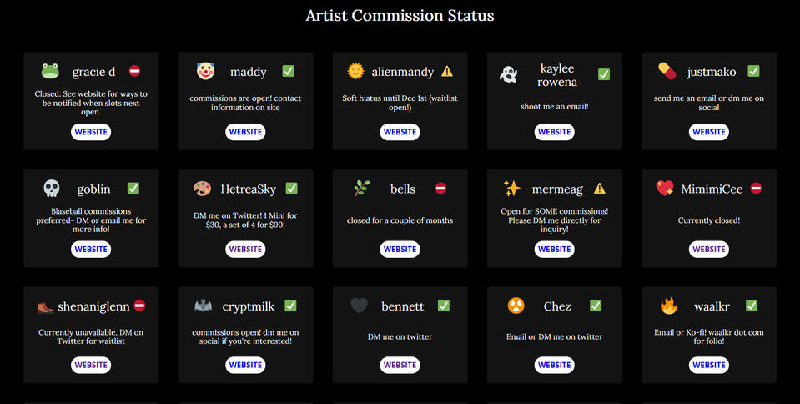Click the skull icon beside goblin
This screenshot has height=404, width=800.
[x=52, y=189]
